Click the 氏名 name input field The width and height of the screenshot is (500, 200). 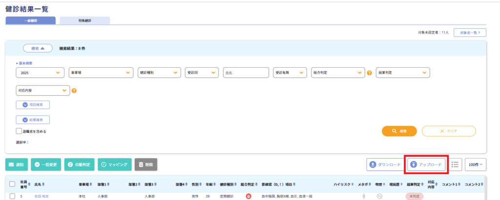point(246,73)
